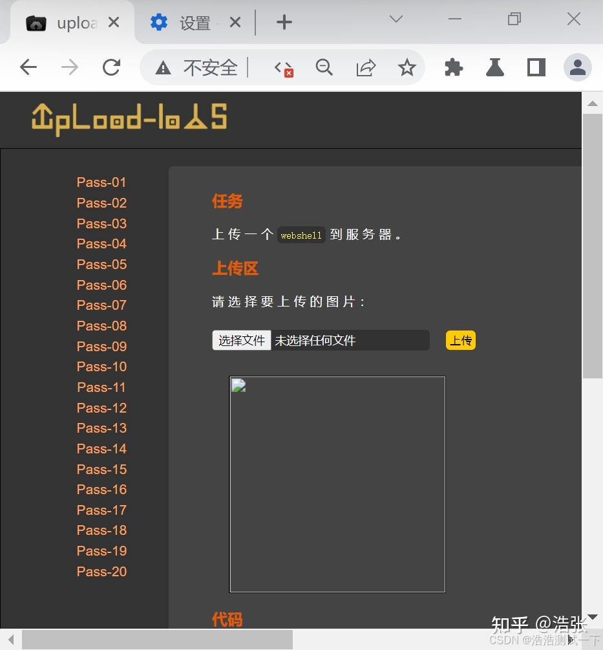Open Pass-18 level

(x=101, y=530)
